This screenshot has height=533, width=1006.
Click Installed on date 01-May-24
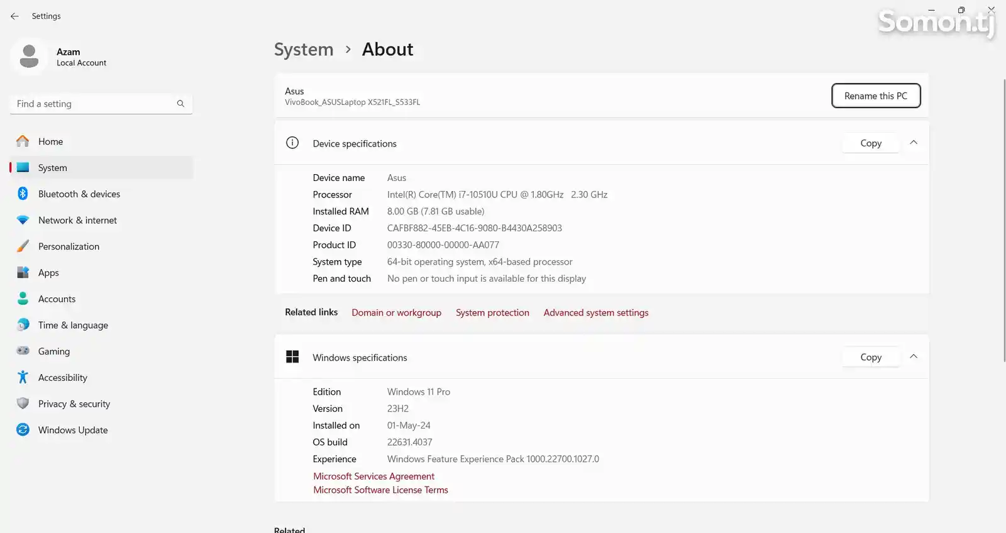[409, 426]
